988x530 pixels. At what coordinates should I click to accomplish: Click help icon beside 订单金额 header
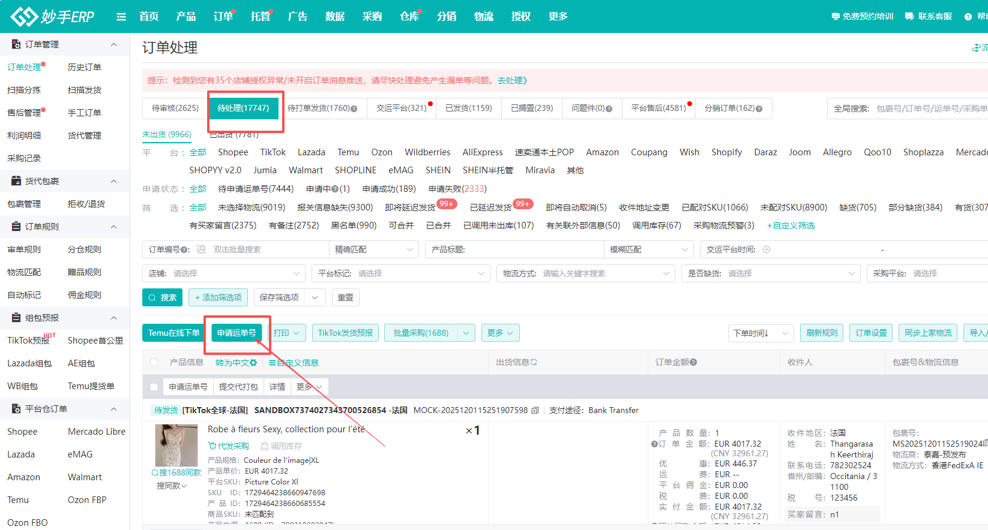click(x=693, y=362)
